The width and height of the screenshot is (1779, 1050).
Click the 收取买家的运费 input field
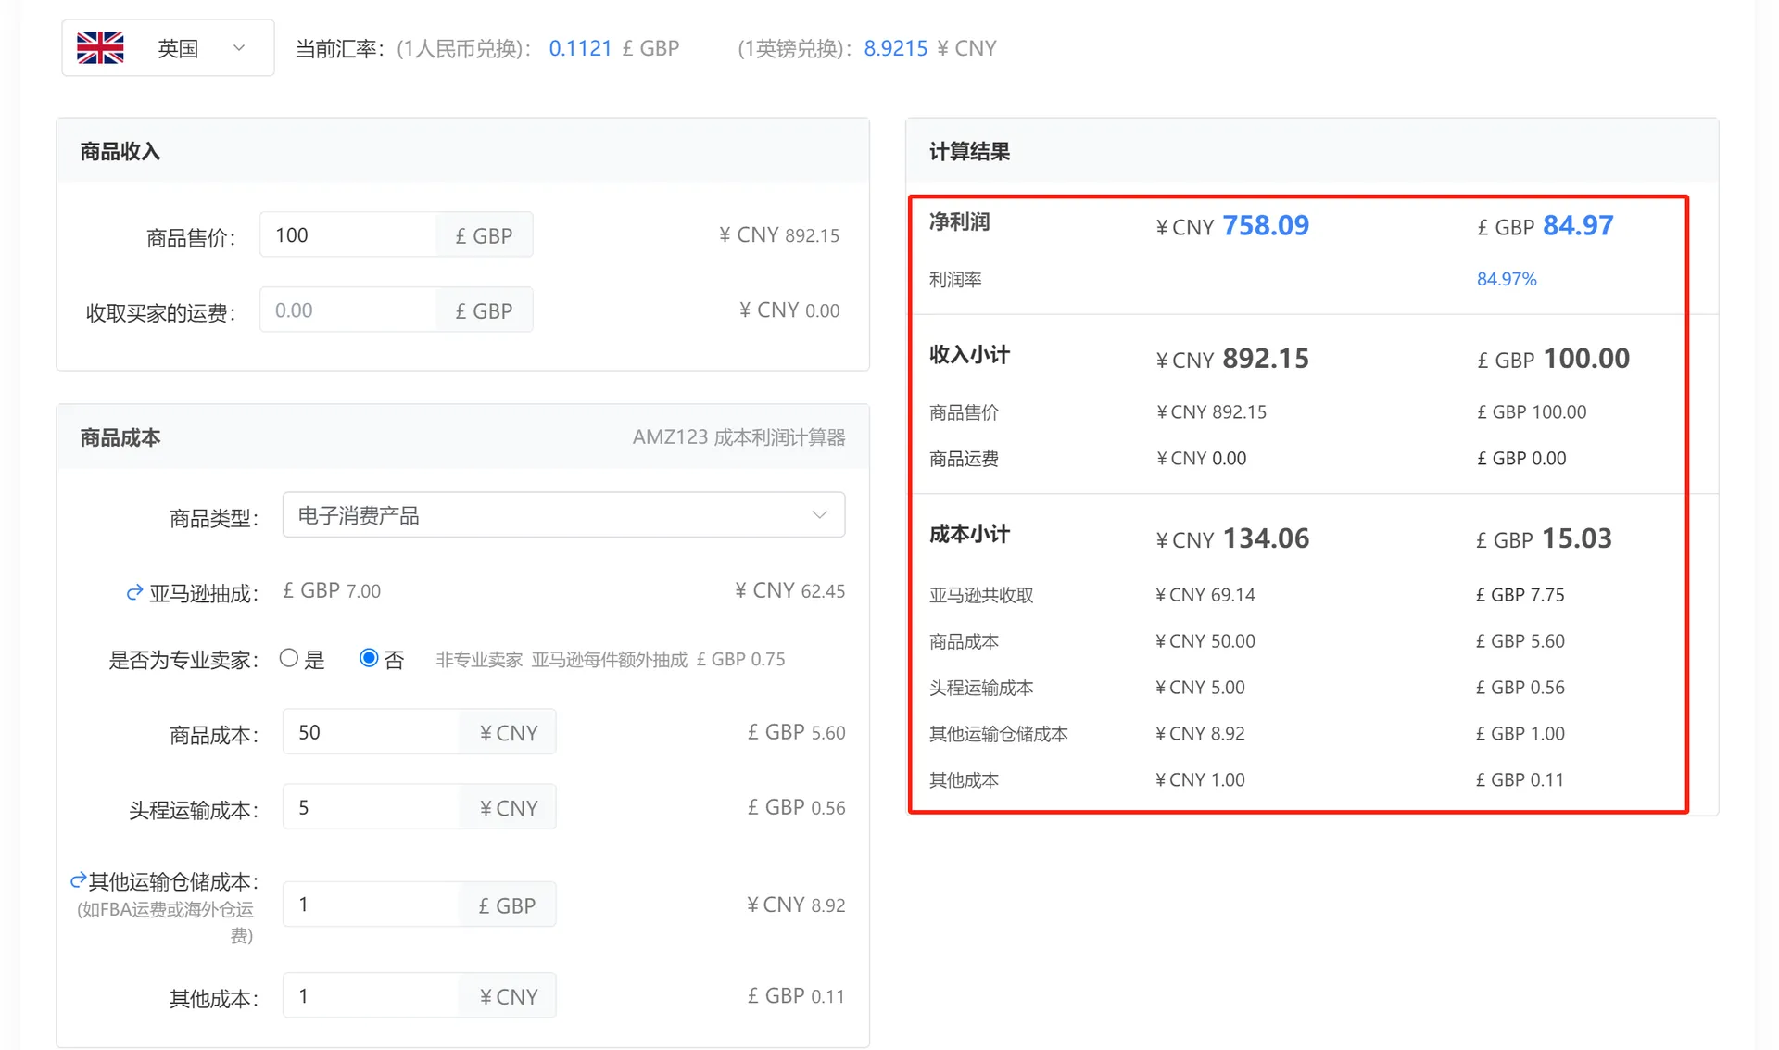click(x=348, y=310)
